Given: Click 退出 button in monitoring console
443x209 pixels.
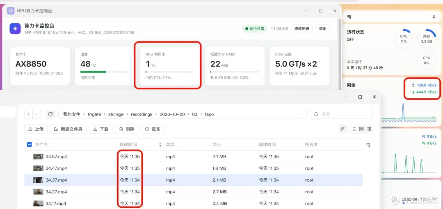Looking at the screenshot, I should tap(323, 29).
